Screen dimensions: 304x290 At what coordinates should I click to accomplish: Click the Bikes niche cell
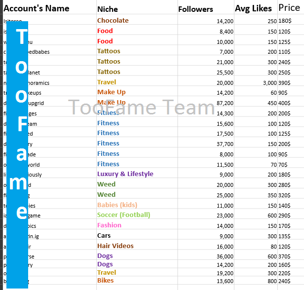(x=137, y=280)
